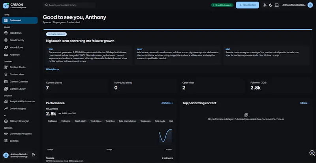The height and width of the screenshot is (163, 316).
Task: Click the Followers (30d) stat card
Action: (x=280, y=86)
